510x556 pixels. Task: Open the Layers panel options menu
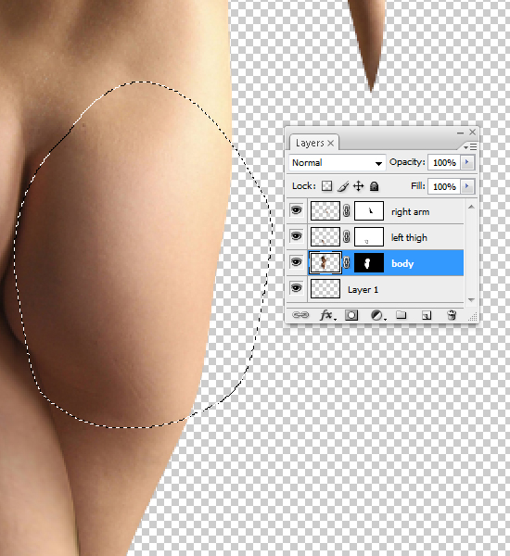(x=470, y=146)
